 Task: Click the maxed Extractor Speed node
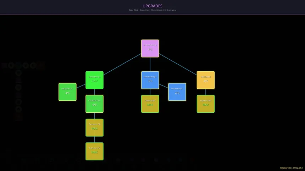point(94,80)
